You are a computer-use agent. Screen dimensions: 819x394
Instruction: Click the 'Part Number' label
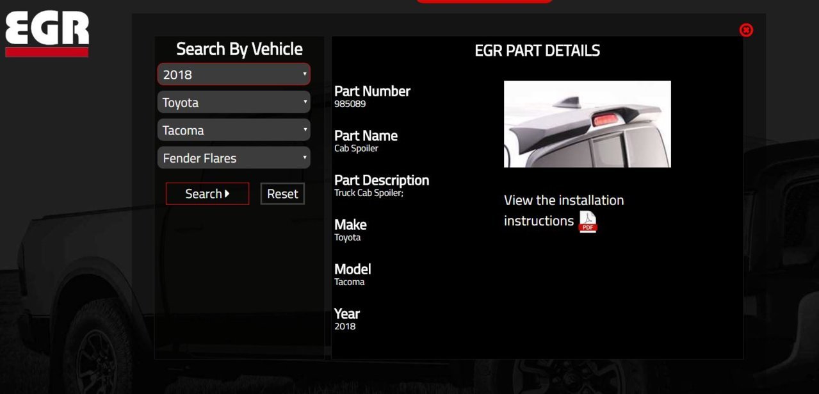[x=372, y=91]
